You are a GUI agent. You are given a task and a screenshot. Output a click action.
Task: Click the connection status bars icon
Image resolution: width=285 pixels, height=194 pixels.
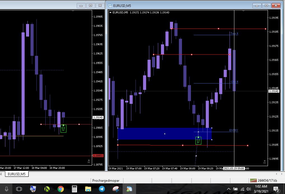[x=253, y=180]
